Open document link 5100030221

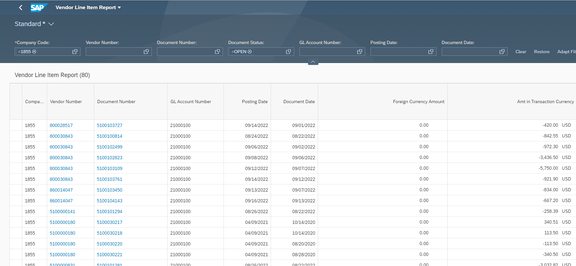[x=110, y=255]
